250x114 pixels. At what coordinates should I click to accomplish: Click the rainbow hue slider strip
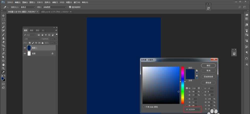pos(183,85)
